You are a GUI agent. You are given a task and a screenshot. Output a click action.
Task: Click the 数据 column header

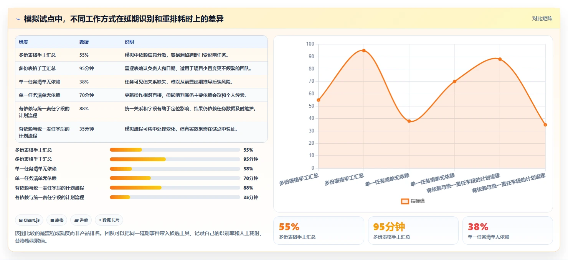84,42
